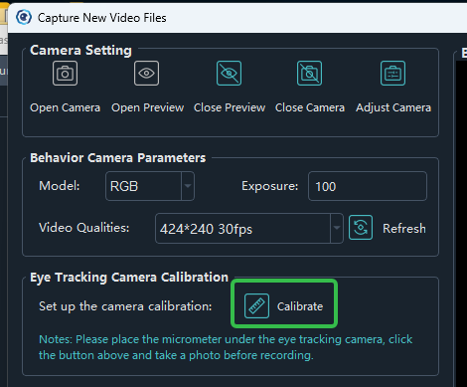Click the 'Behavior Camera Parameters' heading
The height and width of the screenshot is (387, 467).
click(x=118, y=158)
